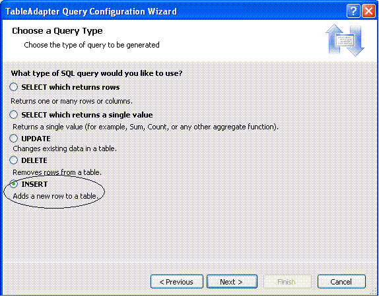
Task: Click 'Removes rows from a table' description
Action: [57, 172]
